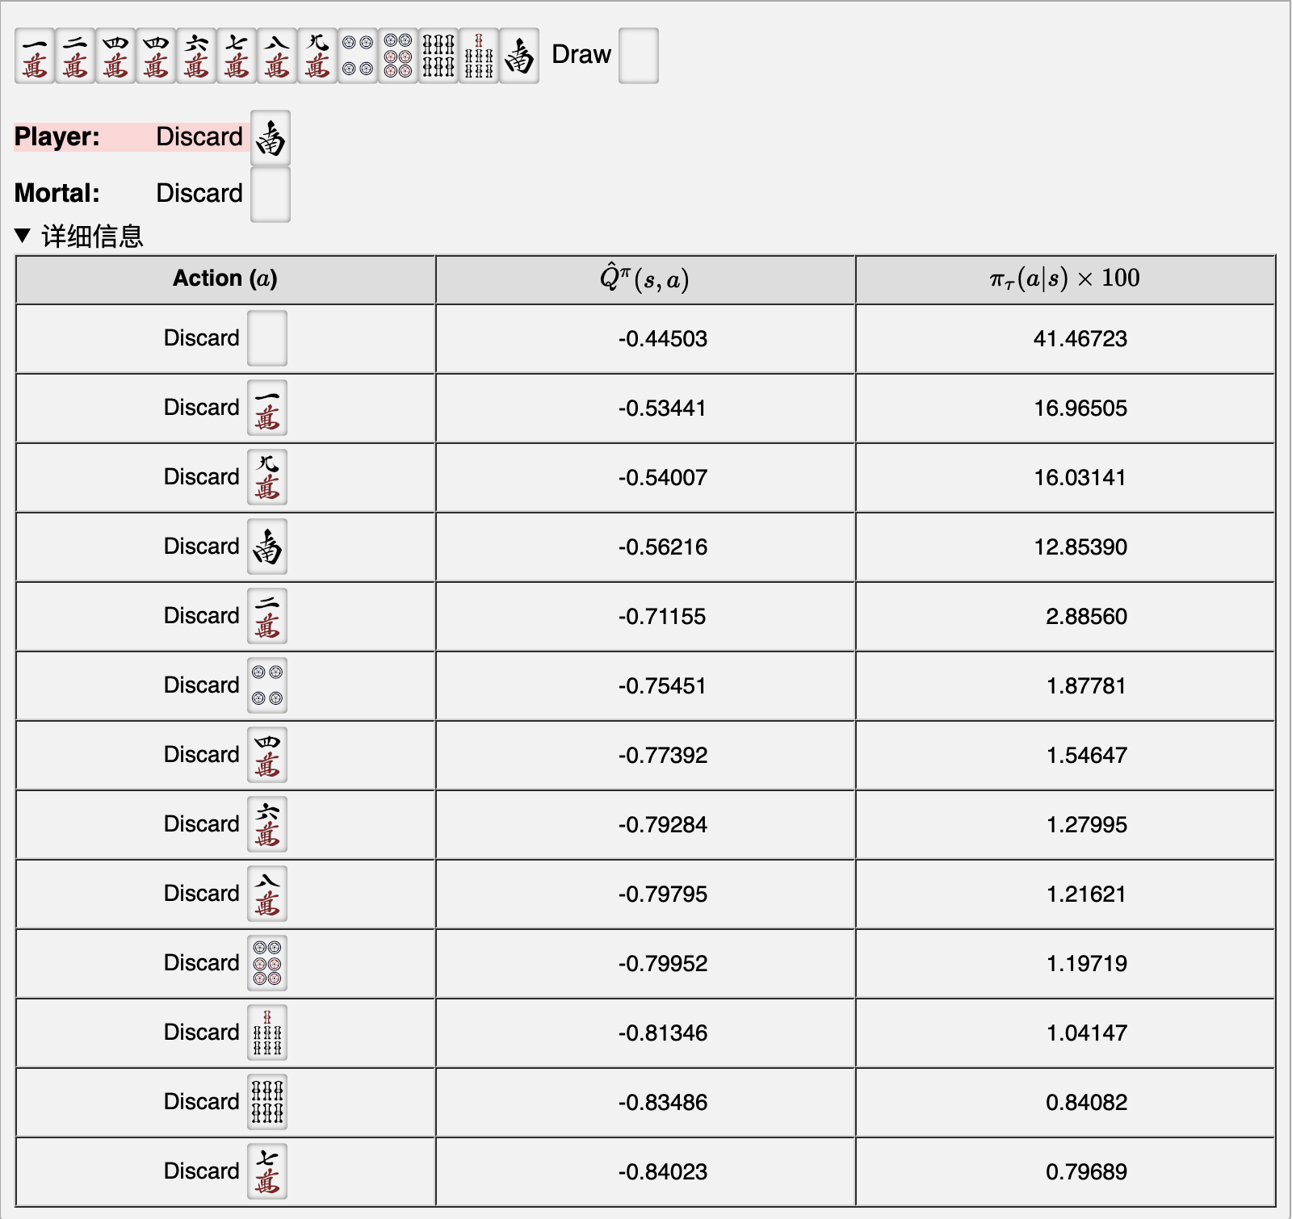
Task: Click the Q value -0.56216
Action: (x=663, y=547)
